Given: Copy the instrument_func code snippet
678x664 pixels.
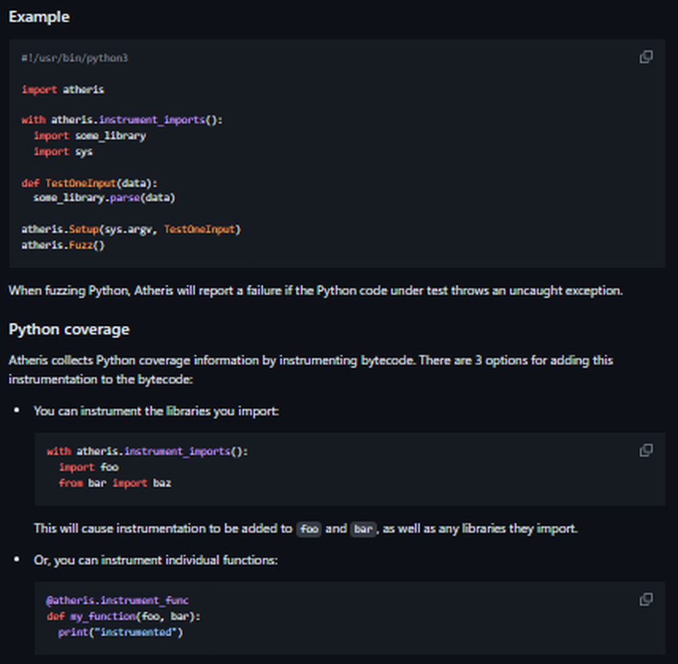Looking at the screenshot, I should pyautogui.click(x=646, y=600).
